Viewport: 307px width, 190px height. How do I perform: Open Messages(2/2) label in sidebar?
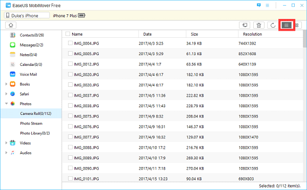click(31, 45)
